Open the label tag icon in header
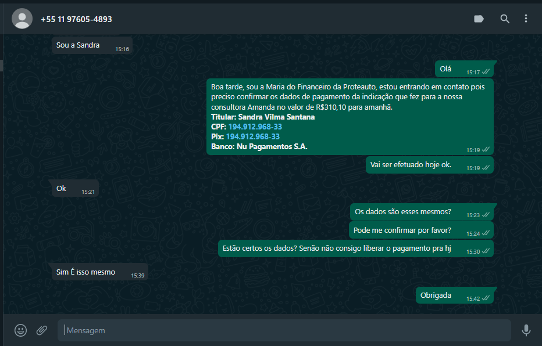This screenshot has width=542, height=346. click(x=479, y=19)
